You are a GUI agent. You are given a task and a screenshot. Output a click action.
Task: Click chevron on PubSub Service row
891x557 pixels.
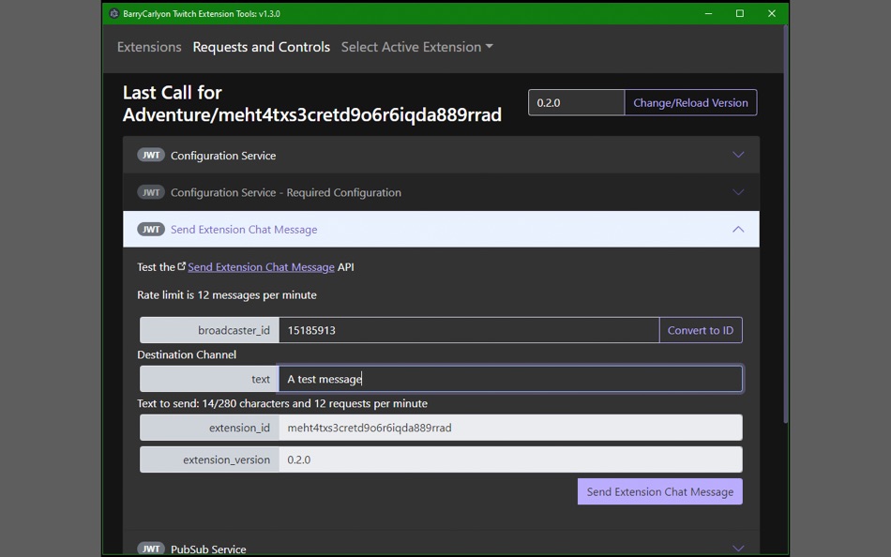pos(738,548)
